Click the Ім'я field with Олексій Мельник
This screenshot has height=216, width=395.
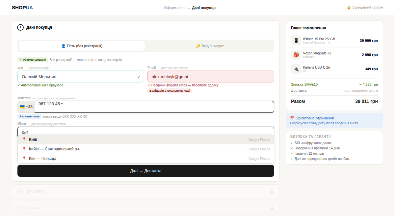(77, 77)
